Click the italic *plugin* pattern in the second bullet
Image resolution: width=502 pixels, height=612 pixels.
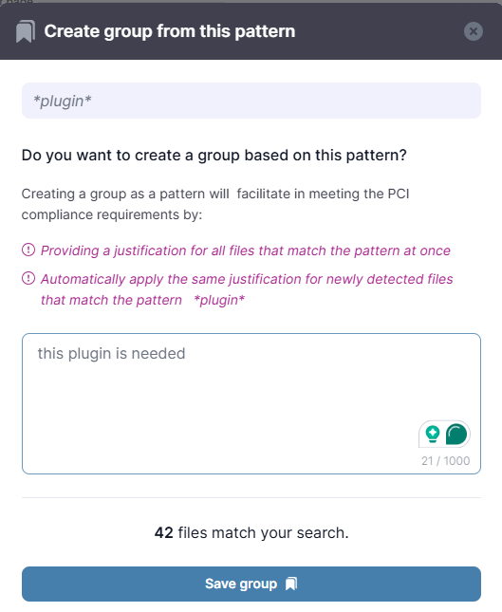point(219,300)
